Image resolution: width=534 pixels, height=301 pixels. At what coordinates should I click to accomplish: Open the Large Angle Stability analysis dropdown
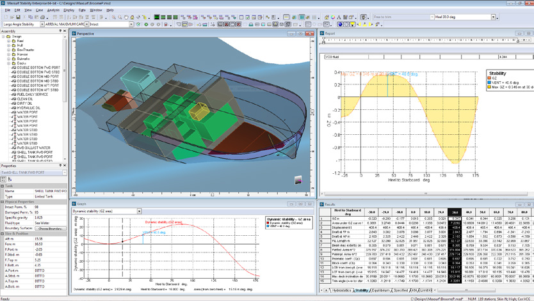[42, 24]
